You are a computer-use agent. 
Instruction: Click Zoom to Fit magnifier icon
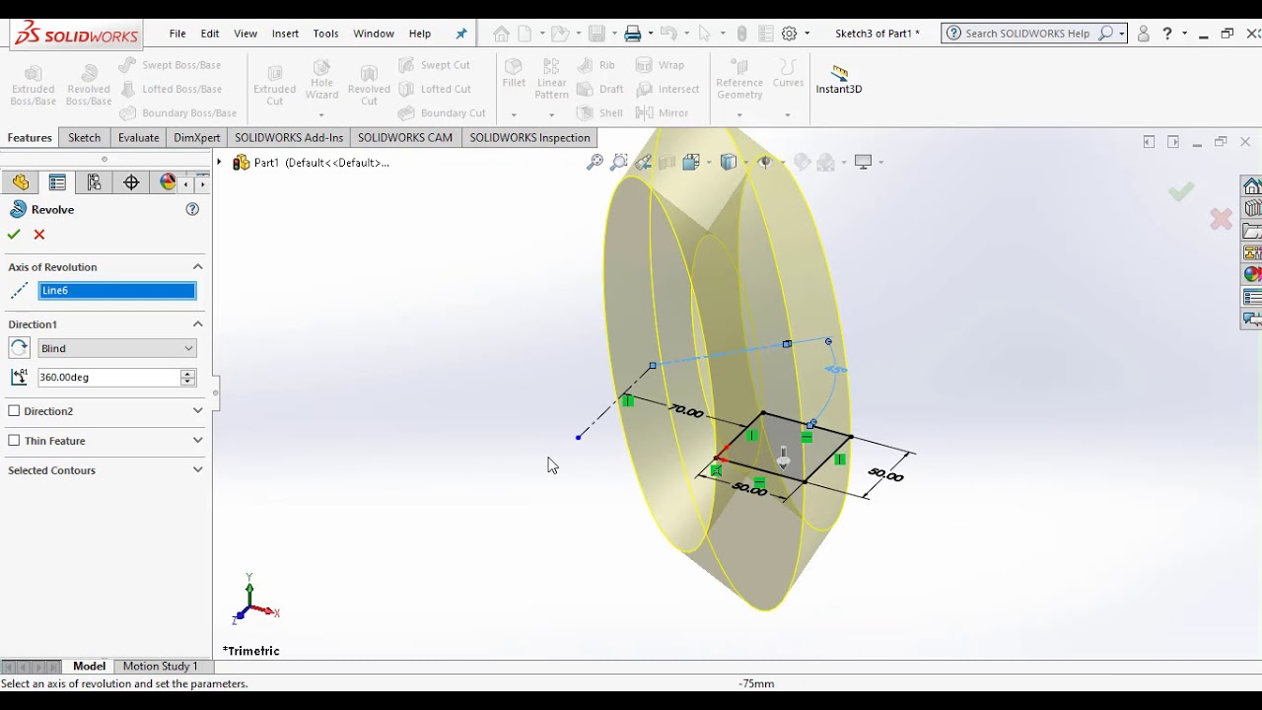[595, 162]
